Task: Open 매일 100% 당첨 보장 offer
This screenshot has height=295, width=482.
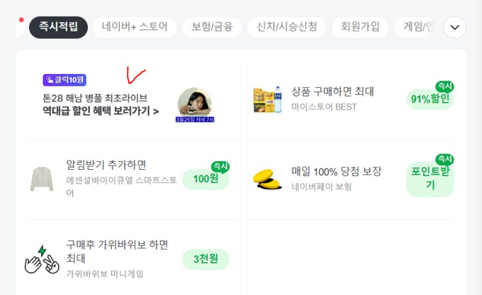Action: click(x=336, y=171)
